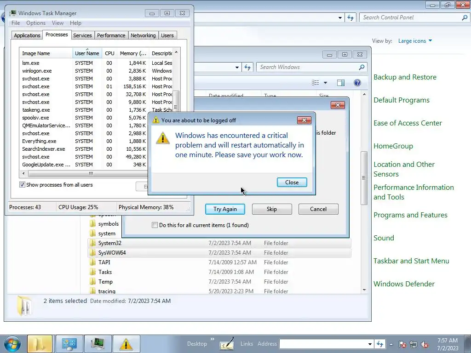The width and height of the screenshot is (471, 353).
Task: Click the Search Control Panel magnifier icon
Action: coord(465,17)
